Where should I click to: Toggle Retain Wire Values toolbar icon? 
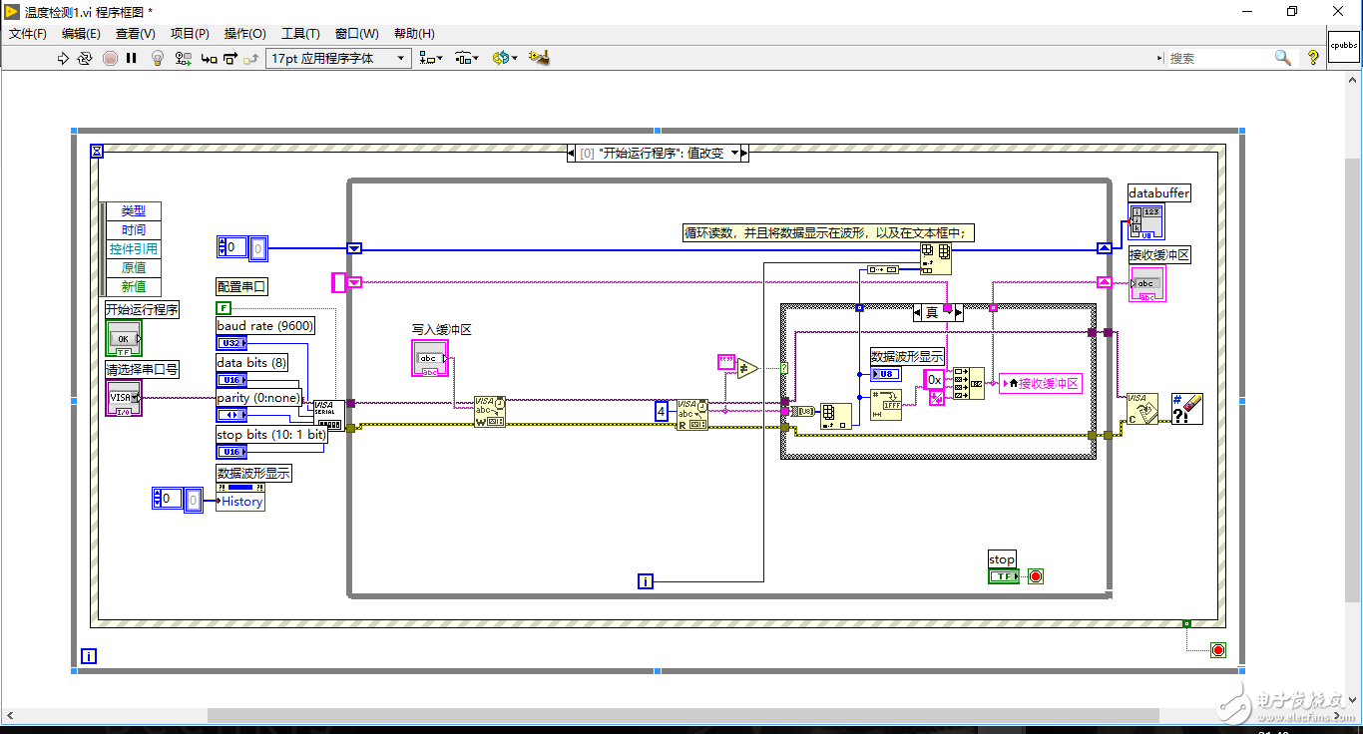[184, 59]
